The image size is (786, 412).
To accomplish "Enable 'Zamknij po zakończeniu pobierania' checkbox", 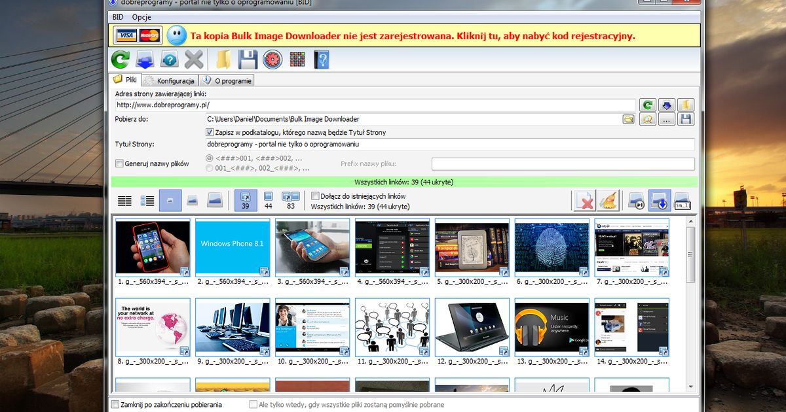I will pyautogui.click(x=116, y=405).
